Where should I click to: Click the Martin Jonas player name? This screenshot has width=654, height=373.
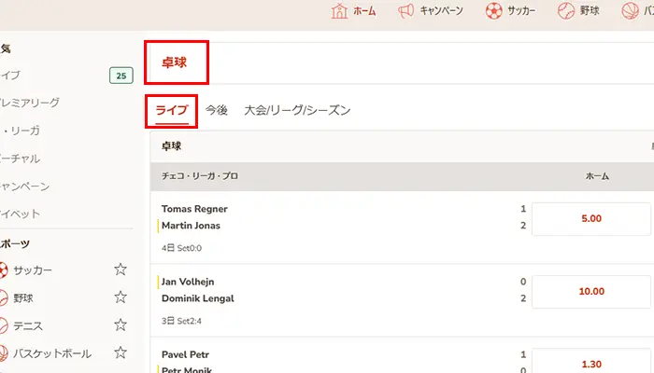(191, 226)
